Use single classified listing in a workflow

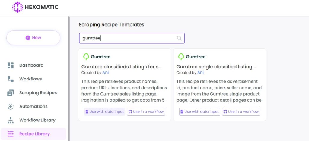241,112
